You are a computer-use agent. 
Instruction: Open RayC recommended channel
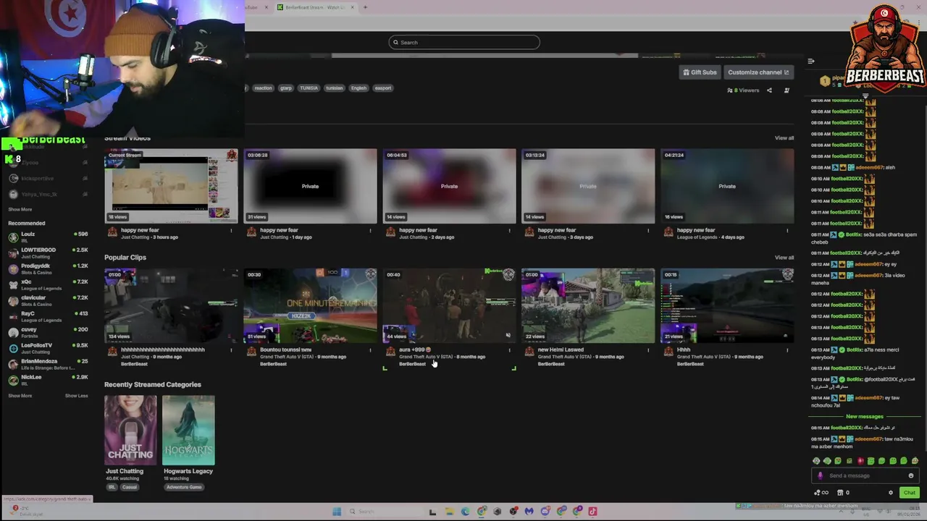click(x=48, y=316)
